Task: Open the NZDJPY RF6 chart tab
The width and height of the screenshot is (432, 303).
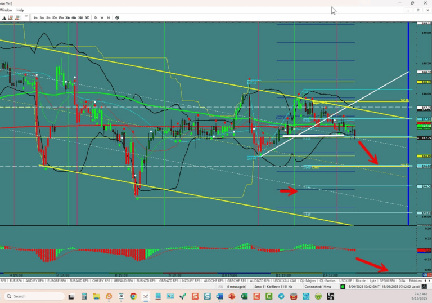Action: [191, 280]
